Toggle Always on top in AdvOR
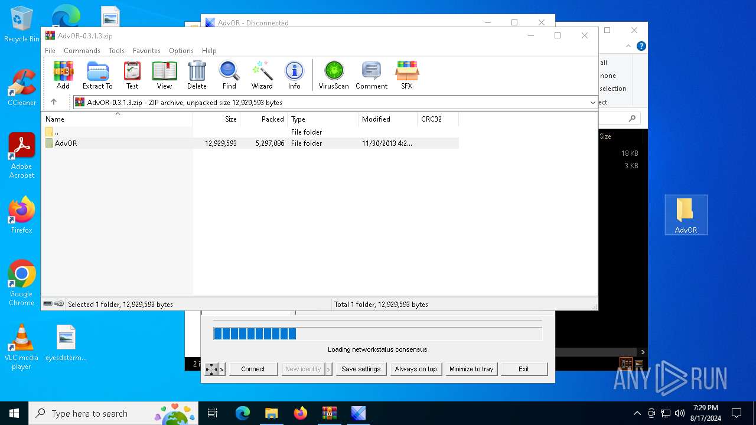Viewport: 756px width, 425px height. [416, 369]
